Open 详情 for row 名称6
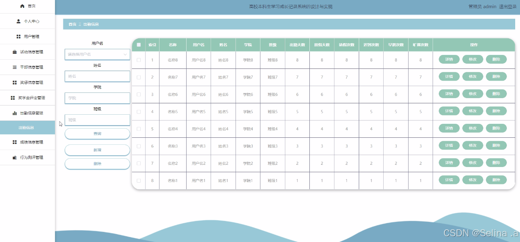The image size is (520, 242). [449, 94]
